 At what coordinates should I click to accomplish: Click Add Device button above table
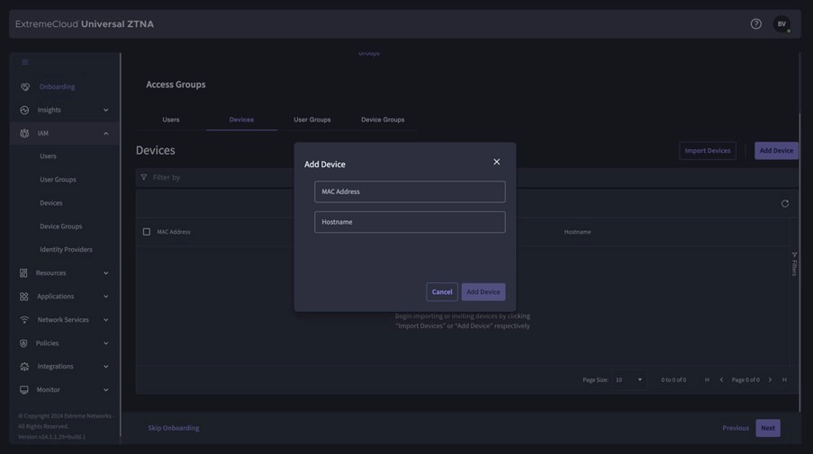tap(776, 151)
